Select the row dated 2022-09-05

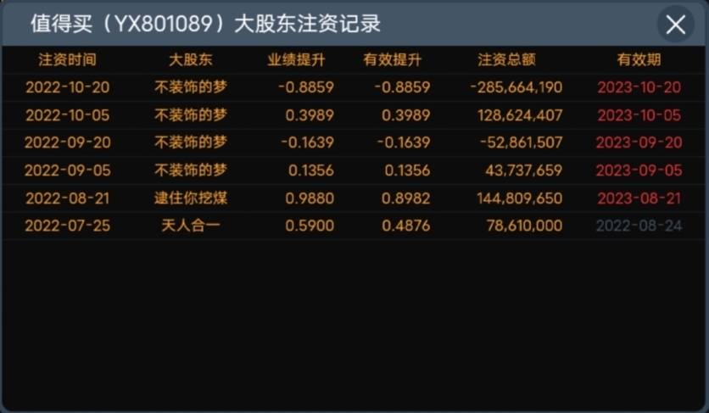tap(354, 170)
